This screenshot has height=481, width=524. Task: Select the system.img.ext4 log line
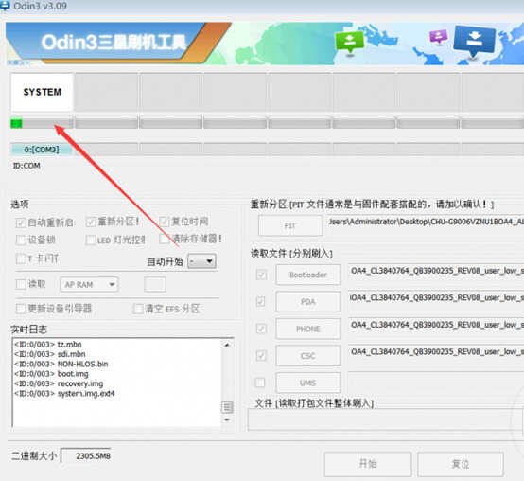pos(64,393)
